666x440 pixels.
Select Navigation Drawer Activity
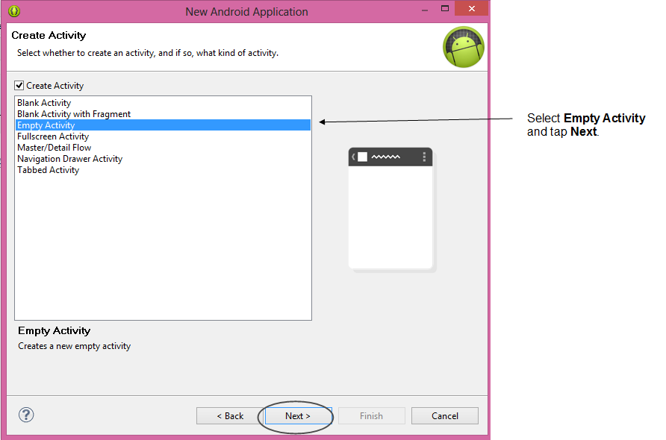(163, 159)
